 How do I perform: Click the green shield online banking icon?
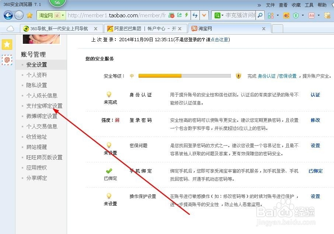pyautogui.click(x=296, y=15)
